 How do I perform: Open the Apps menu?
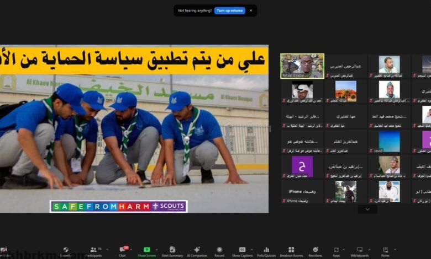(x=336, y=251)
